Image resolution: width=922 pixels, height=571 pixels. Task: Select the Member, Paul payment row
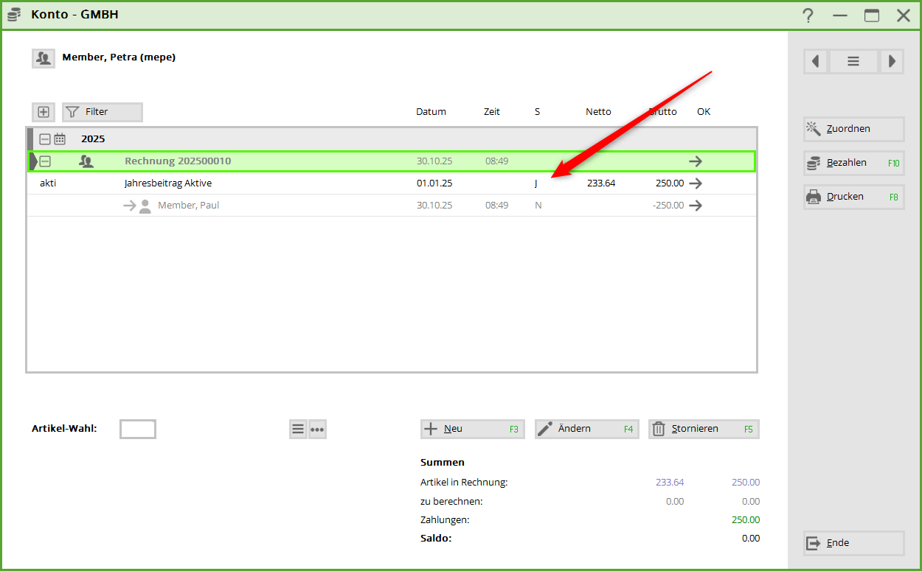(x=188, y=206)
